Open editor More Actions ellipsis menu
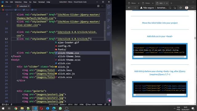The height and width of the screenshot is (111, 197). pos(102,6)
